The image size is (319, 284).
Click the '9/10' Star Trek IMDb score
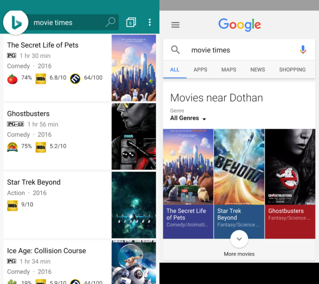(x=27, y=204)
